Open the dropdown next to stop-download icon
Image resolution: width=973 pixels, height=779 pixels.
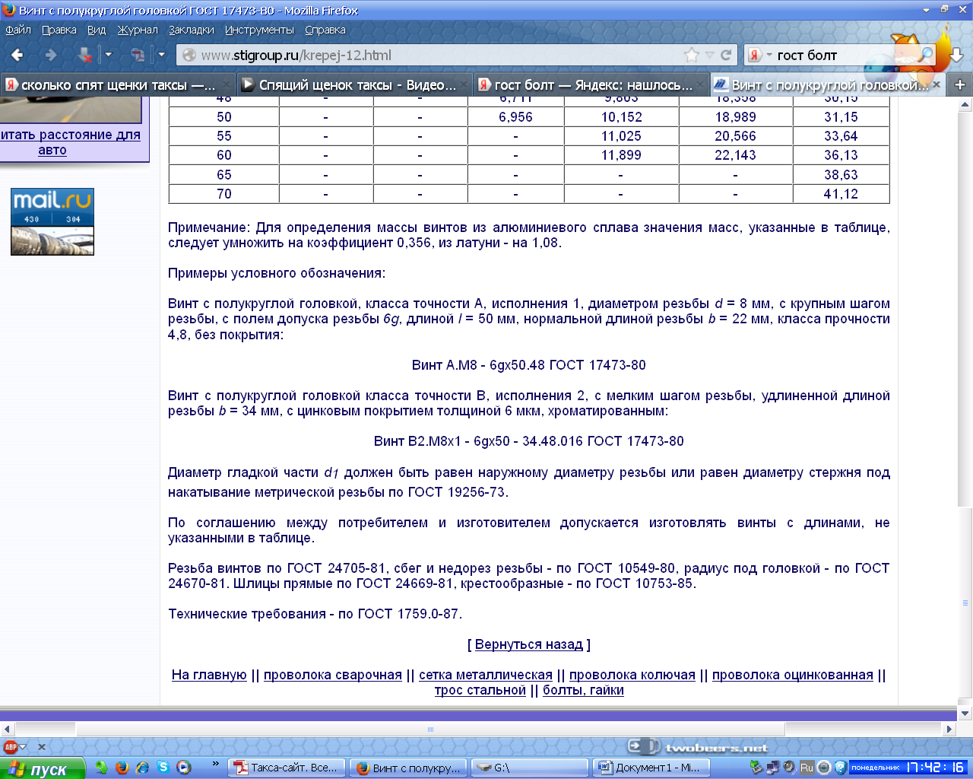109,55
